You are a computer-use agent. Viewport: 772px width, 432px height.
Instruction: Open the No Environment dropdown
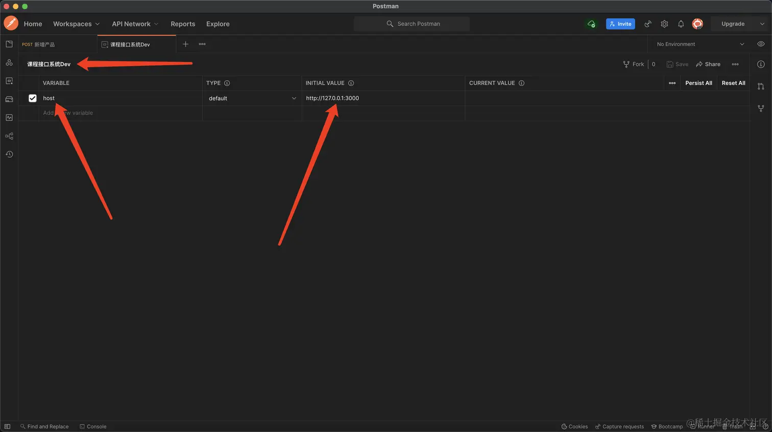click(x=700, y=44)
